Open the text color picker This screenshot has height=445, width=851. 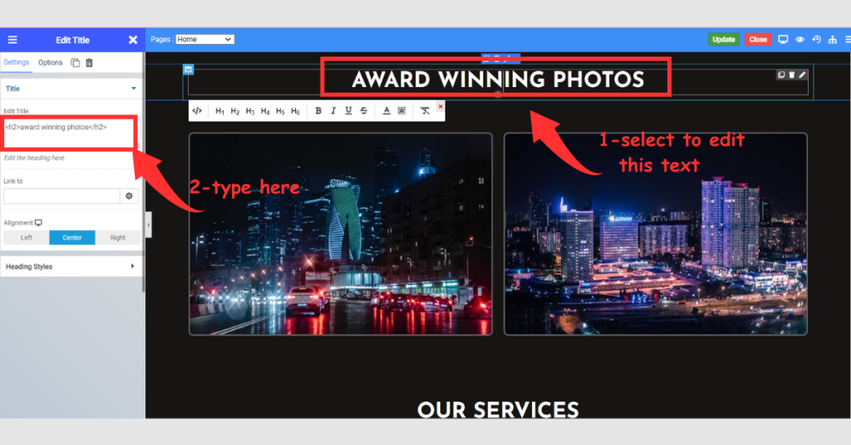click(x=386, y=110)
